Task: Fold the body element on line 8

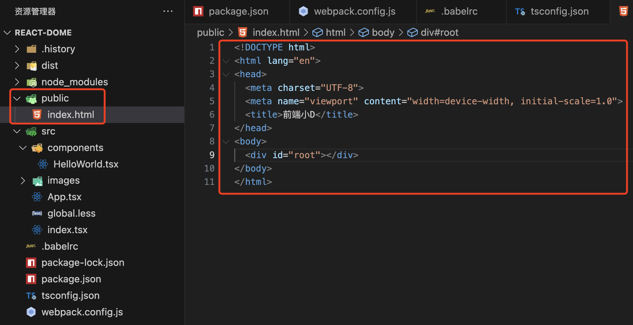Action: coord(226,141)
